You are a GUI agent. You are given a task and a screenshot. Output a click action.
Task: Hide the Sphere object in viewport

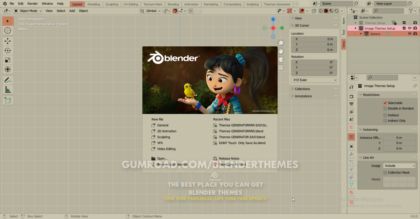410,34
